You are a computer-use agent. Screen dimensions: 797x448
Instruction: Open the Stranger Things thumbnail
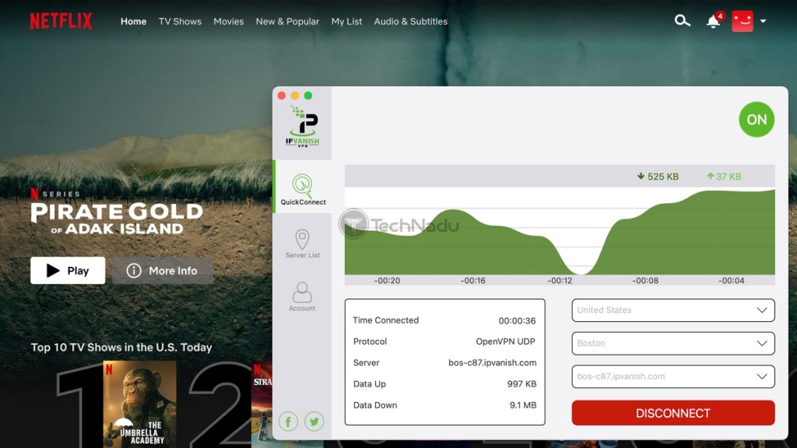pos(262,404)
